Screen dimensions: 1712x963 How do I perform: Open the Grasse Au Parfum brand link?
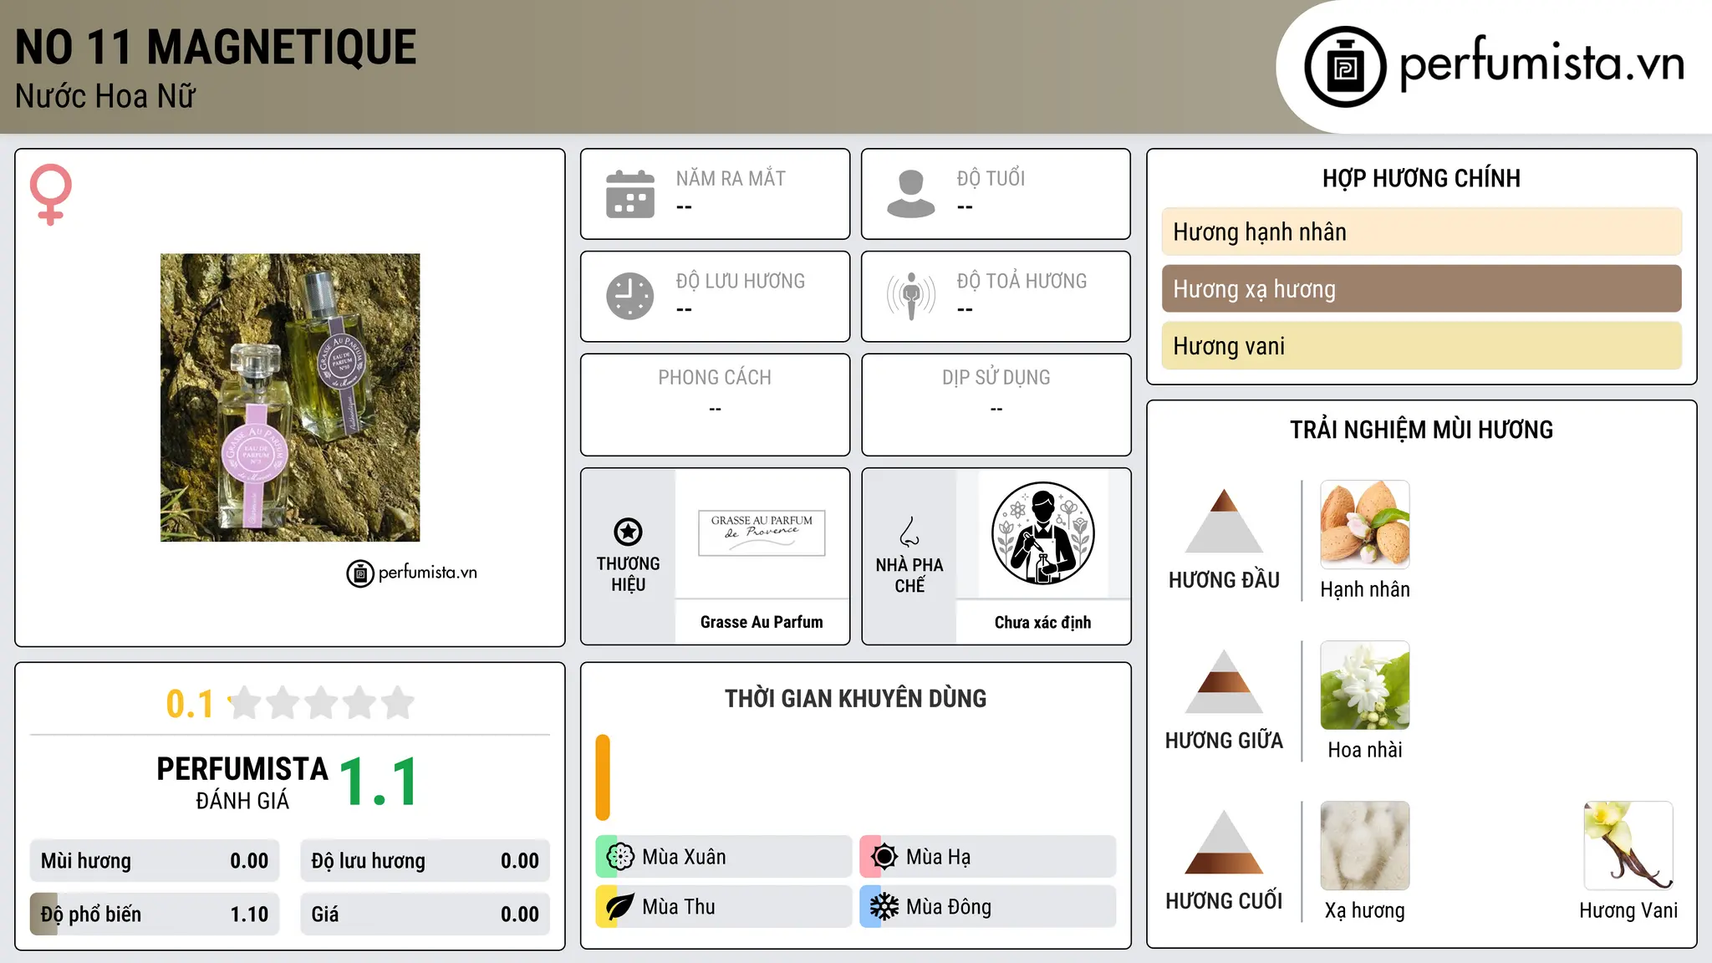pos(762,622)
